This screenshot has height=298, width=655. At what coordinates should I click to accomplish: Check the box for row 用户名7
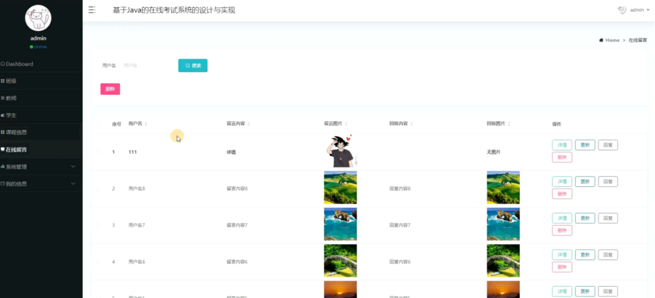pos(98,225)
